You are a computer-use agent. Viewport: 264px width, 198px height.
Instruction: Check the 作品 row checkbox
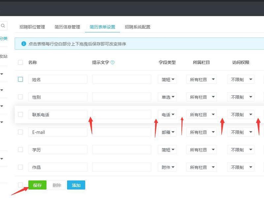coord(20,167)
